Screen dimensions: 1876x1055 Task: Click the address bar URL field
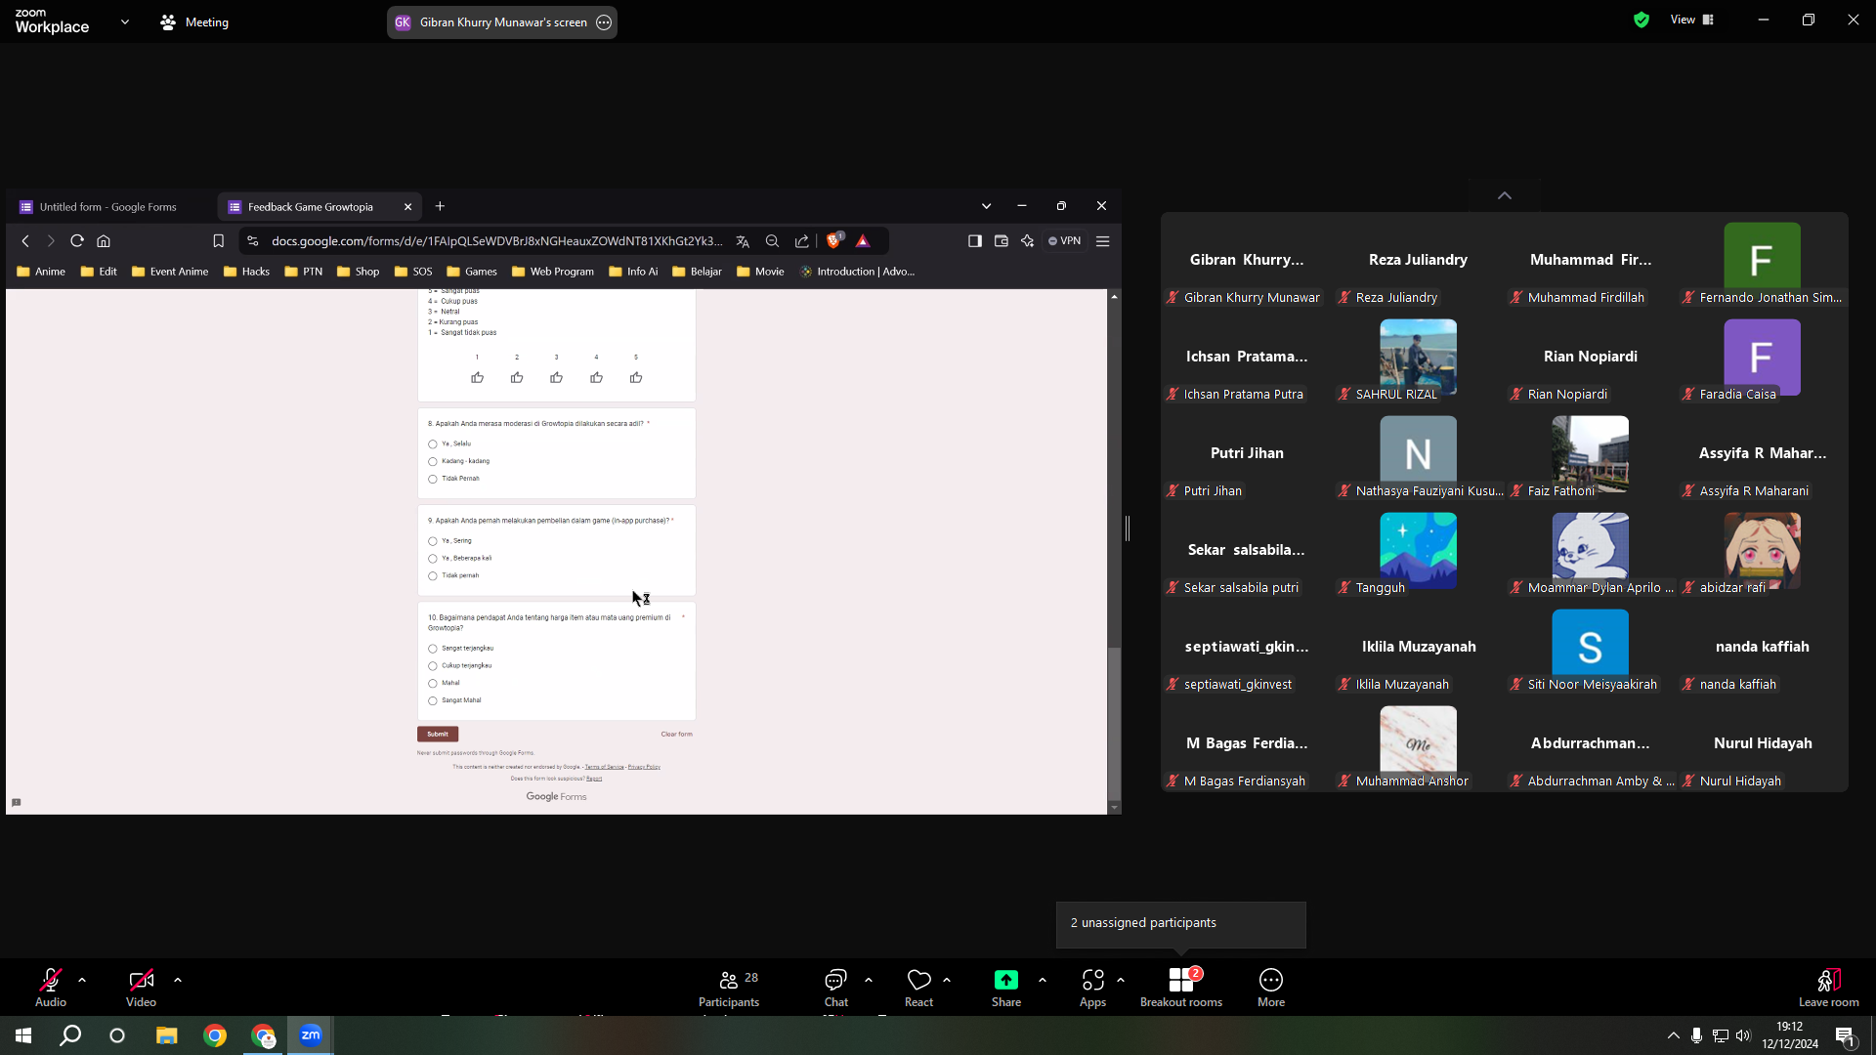point(496,241)
